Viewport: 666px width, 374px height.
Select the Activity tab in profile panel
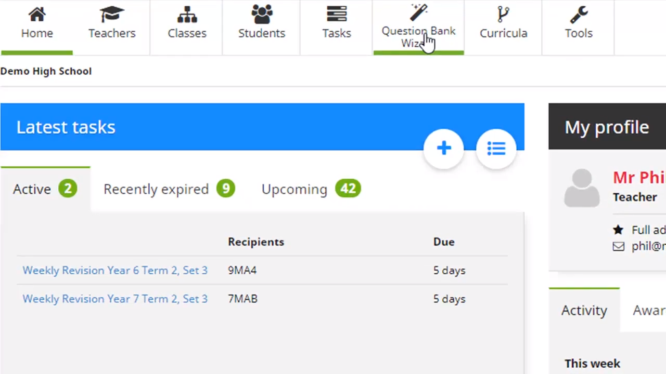click(x=584, y=310)
